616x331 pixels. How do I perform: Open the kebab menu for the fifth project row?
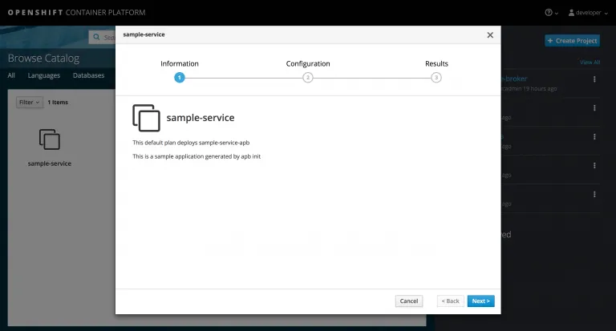[x=594, y=195]
